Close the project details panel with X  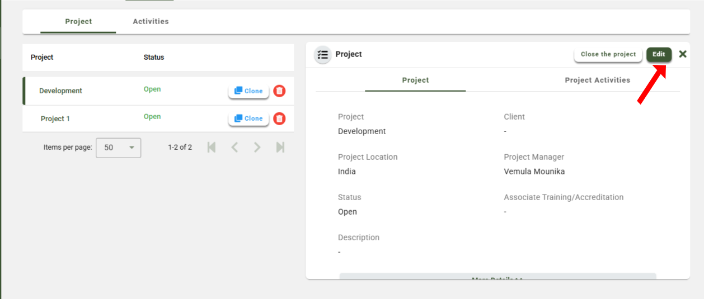682,54
